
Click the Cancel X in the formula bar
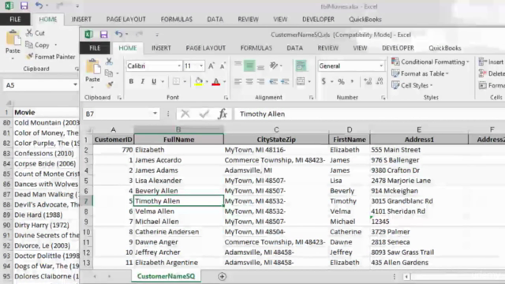click(185, 114)
